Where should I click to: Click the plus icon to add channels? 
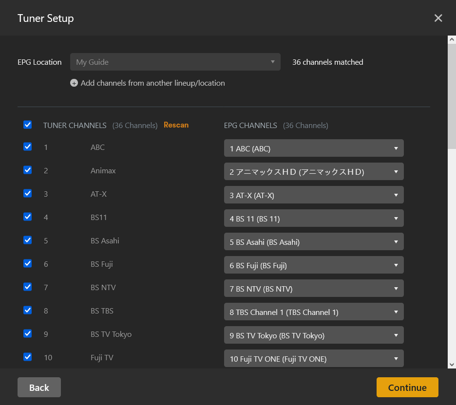tap(74, 83)
